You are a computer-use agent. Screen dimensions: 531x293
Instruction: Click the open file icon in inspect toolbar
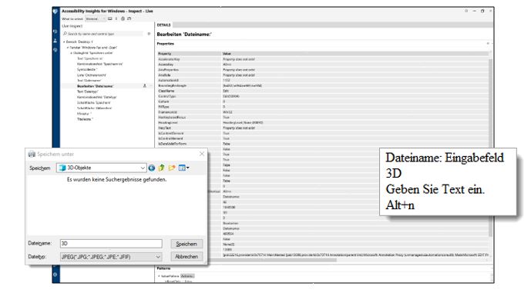point(129,19)
